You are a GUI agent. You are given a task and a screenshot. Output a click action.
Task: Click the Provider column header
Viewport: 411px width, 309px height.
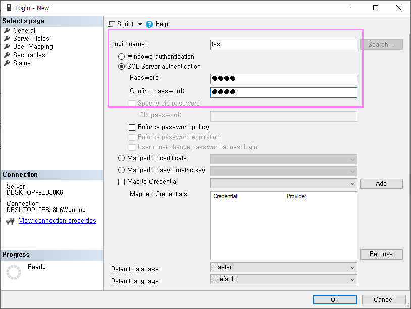320,196
